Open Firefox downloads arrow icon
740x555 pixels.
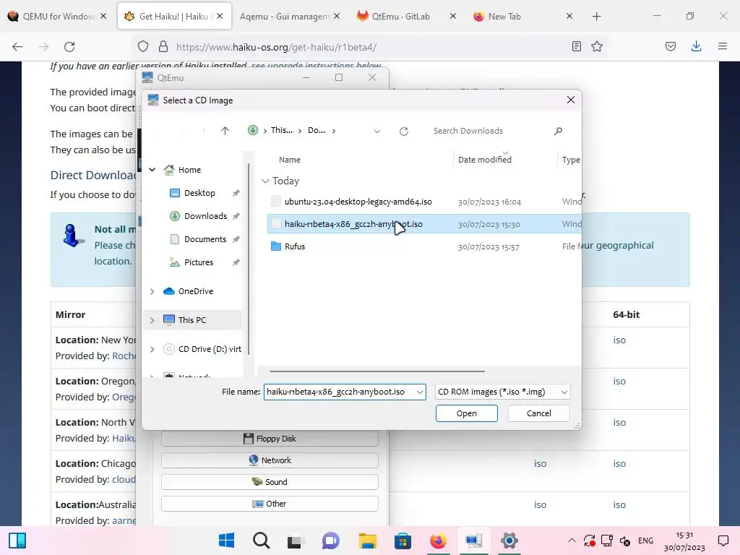coord(696,46)
